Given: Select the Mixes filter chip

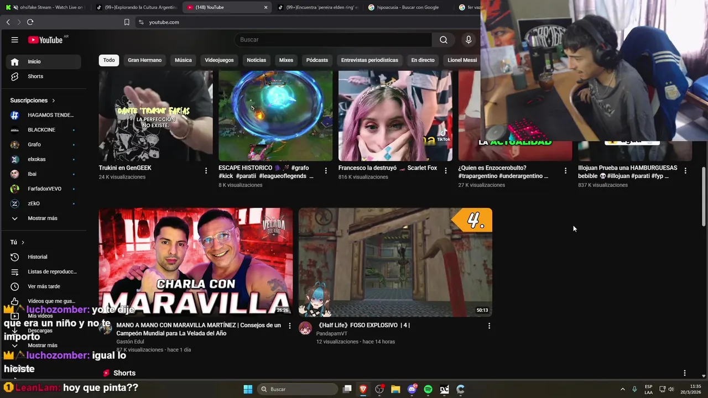Looking at the screenshot, I should pos(286,60).
